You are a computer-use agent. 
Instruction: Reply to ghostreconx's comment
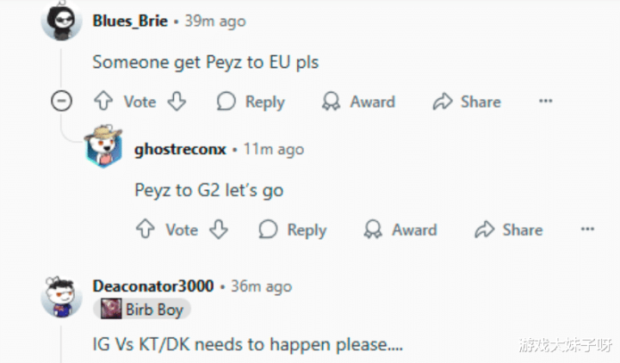pyautogui.click(x=293, y=230)
